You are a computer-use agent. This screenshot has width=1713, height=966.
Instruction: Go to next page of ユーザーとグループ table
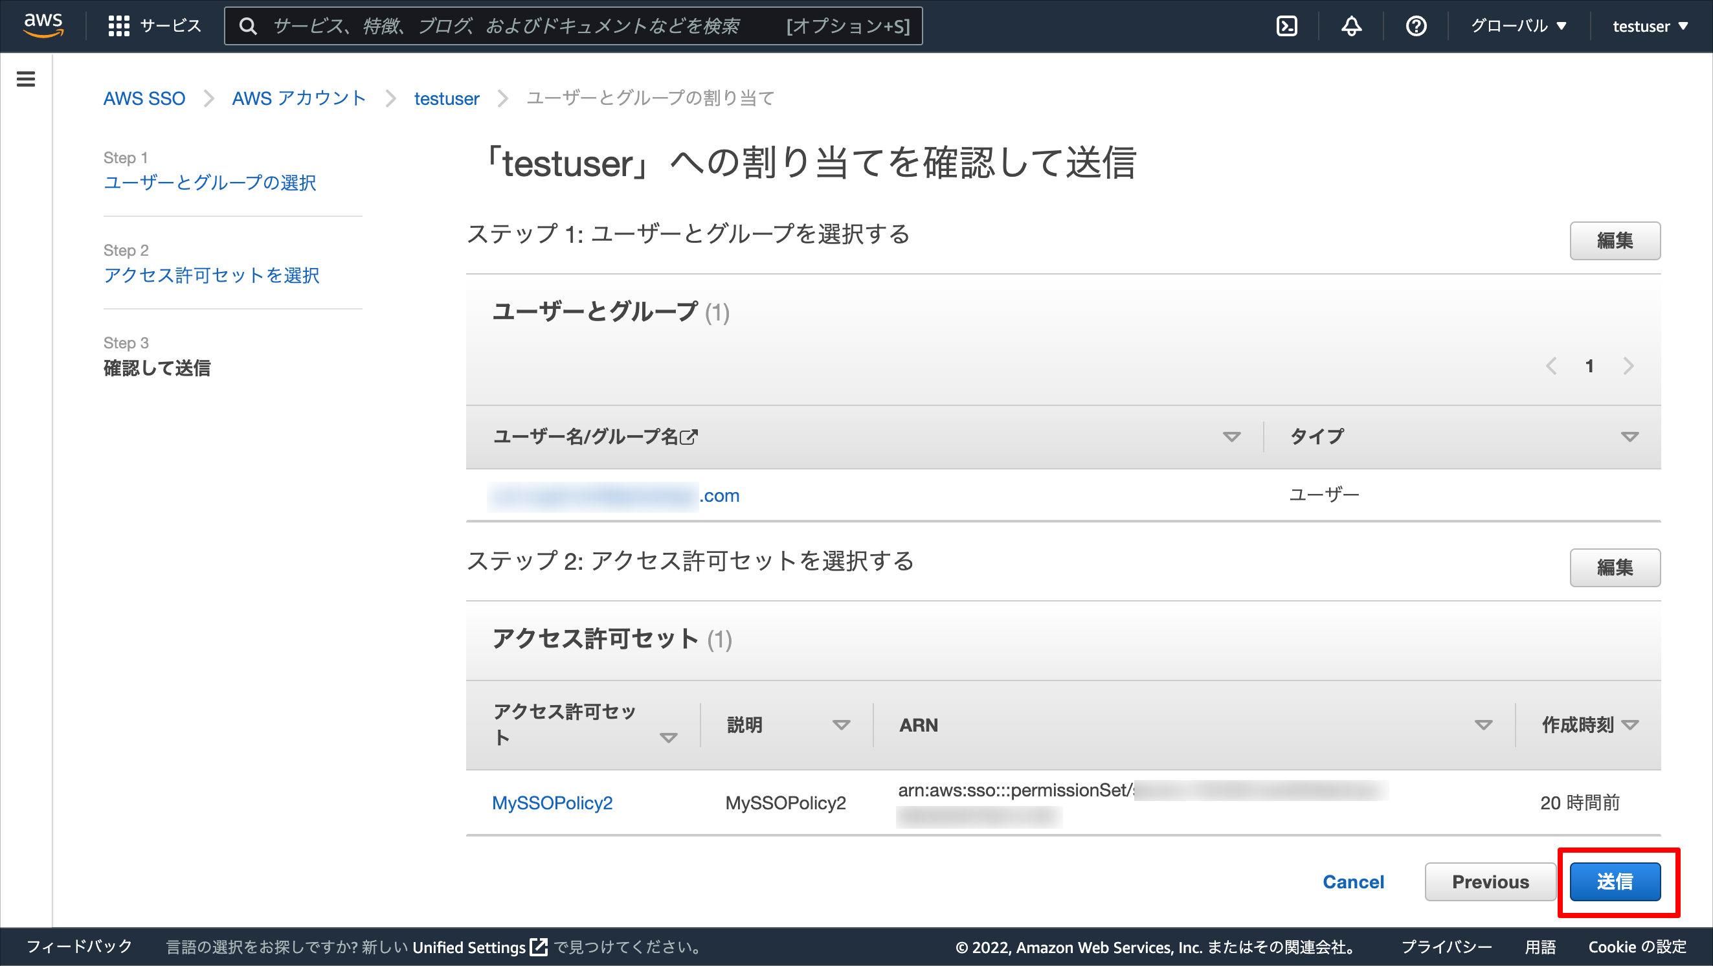click(x=1629, y=366)
